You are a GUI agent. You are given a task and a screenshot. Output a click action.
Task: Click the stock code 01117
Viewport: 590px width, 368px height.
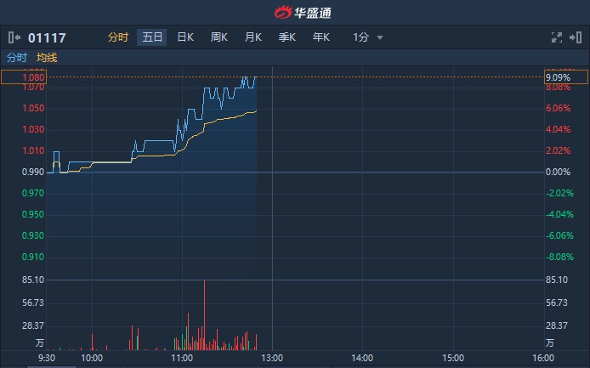47,37
